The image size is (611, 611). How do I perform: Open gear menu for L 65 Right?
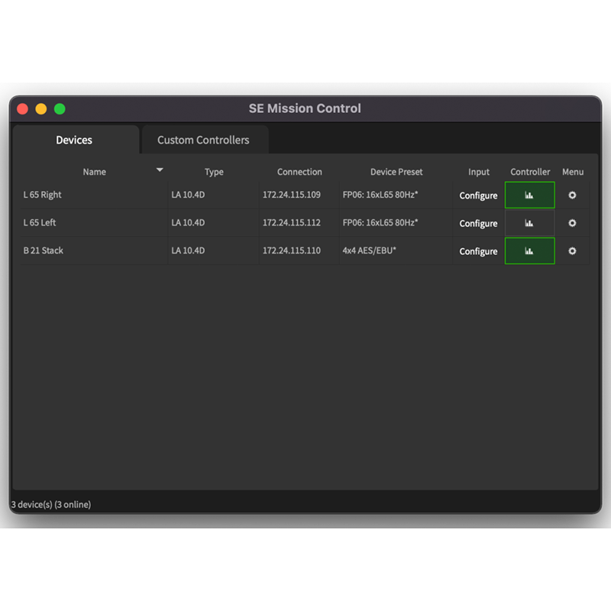572,196
